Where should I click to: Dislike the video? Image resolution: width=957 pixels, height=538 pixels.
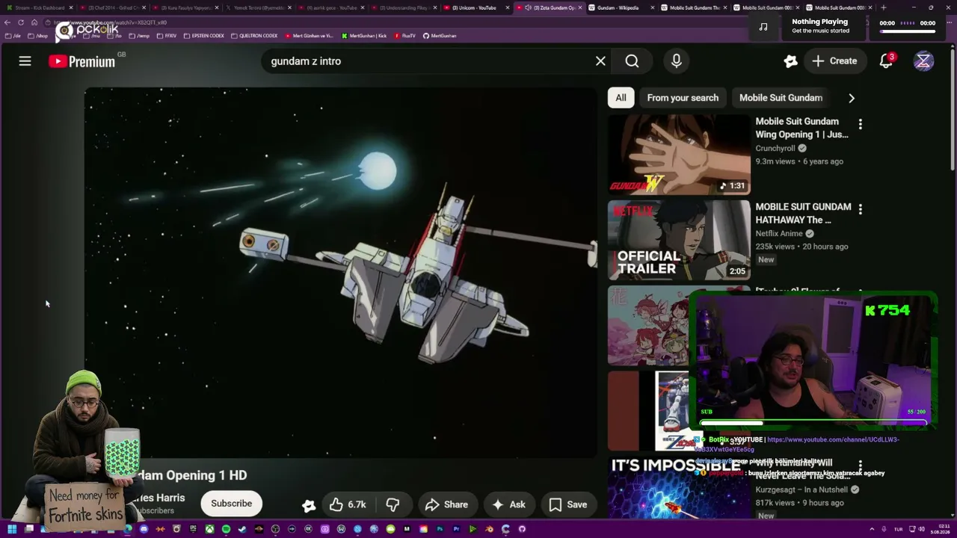393,504
